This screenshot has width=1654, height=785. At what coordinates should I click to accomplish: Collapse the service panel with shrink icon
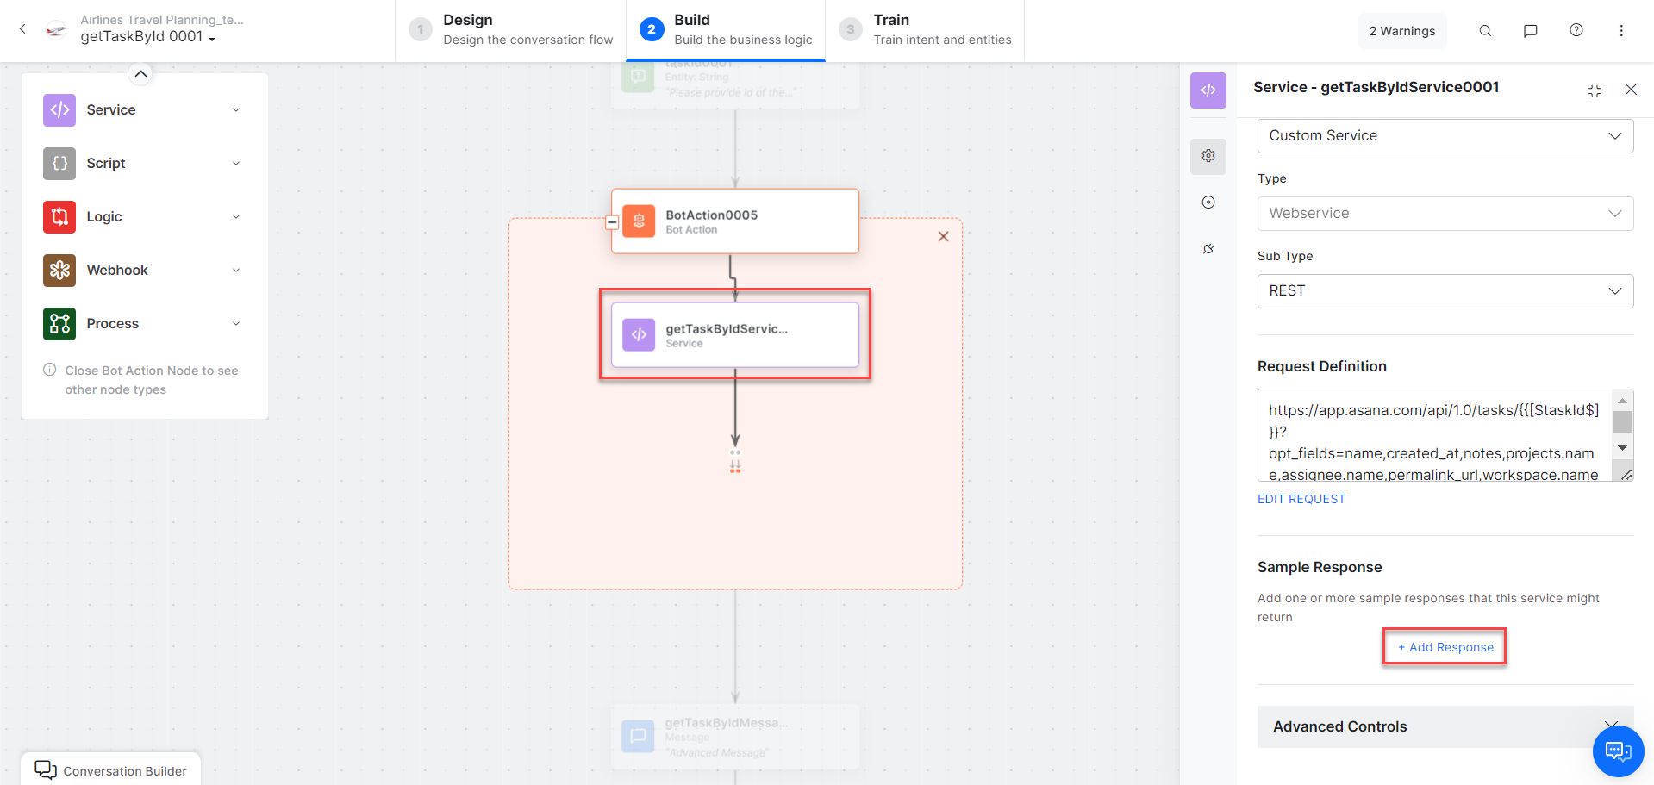(1595, 90)
